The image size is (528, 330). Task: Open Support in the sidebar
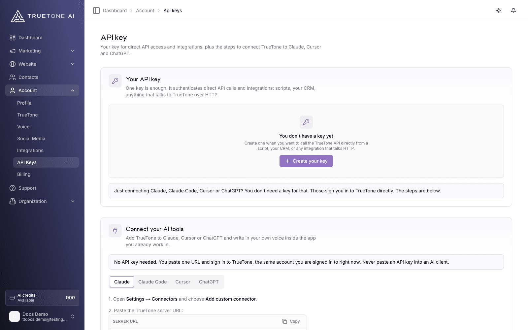point(42,188)
